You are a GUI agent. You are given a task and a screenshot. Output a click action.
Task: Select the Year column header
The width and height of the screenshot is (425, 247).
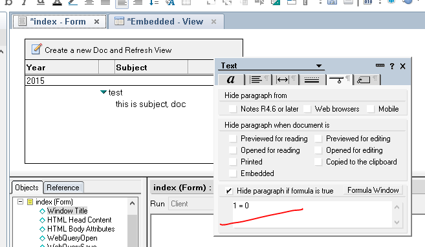62,67
